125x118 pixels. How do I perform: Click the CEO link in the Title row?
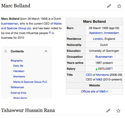pyautogui.click(x=89, y=75)
